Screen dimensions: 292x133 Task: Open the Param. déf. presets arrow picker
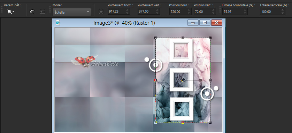(x=11, y=12)
